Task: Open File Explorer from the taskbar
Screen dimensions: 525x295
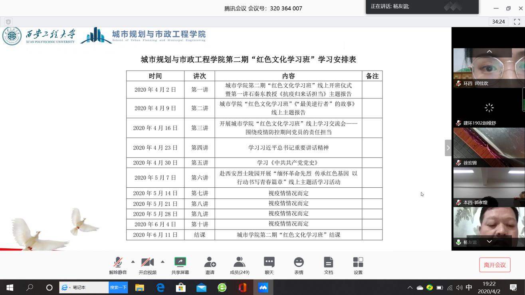Action: click(139, 287)
